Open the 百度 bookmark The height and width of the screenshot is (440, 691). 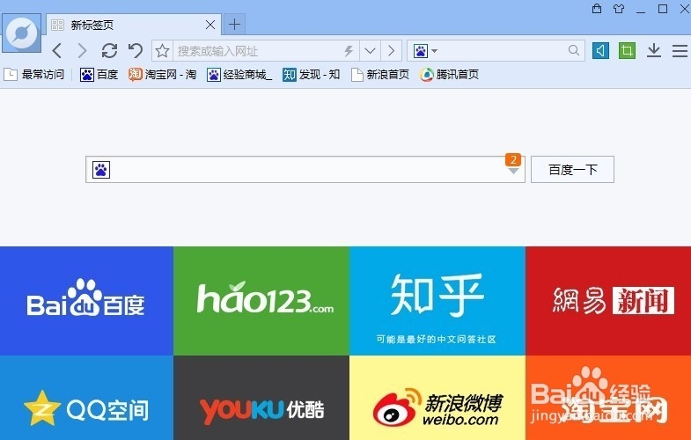[x=99, y=75]
